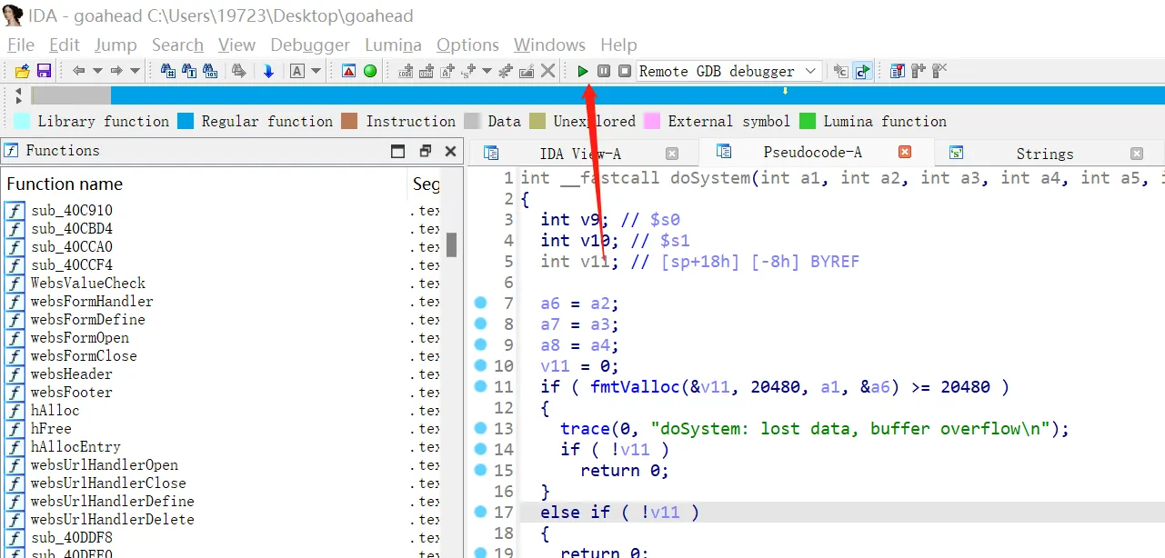Open the Options menu

pyautogui.click(x=467, y=45)
